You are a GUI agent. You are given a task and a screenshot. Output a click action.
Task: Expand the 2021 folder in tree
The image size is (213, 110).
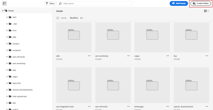[7, 17]
